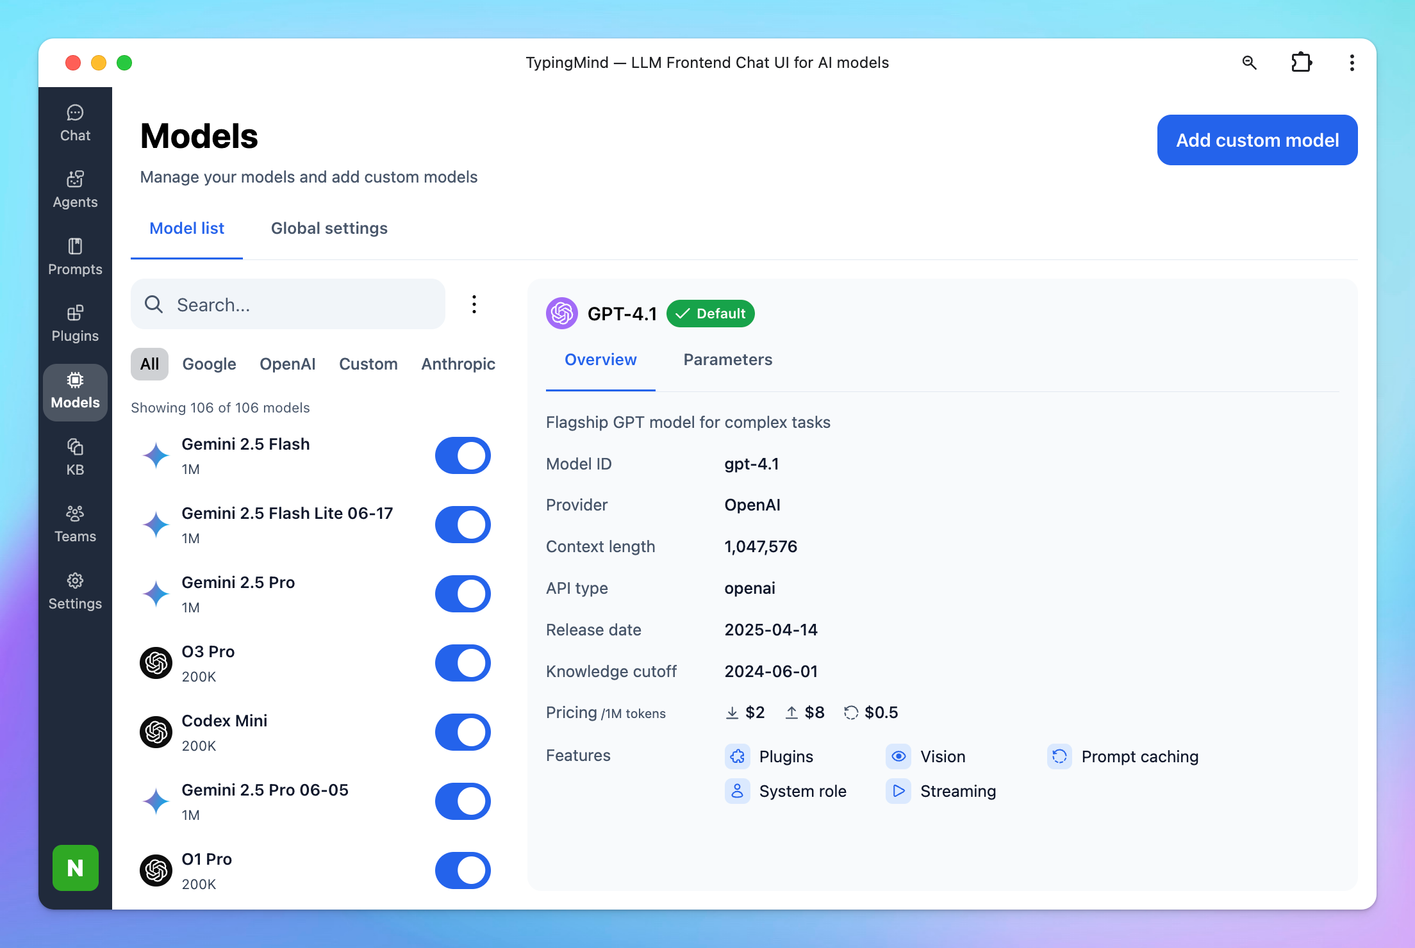Click the knowledge cutoff 2024-06-01

point(771,672)
